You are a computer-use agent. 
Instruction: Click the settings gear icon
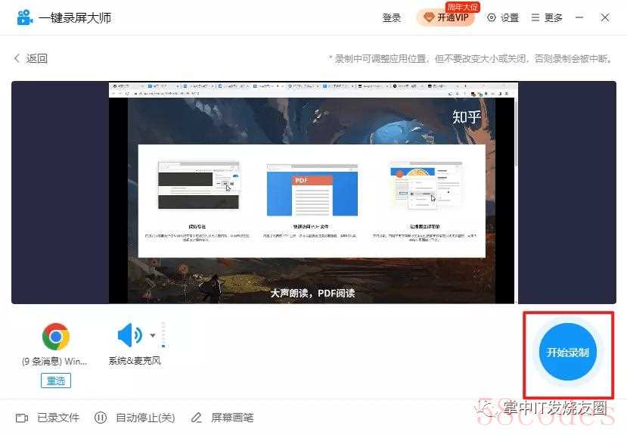[492, 17]
